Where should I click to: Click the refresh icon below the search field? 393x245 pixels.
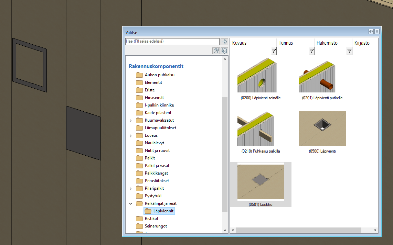(216, 51)
